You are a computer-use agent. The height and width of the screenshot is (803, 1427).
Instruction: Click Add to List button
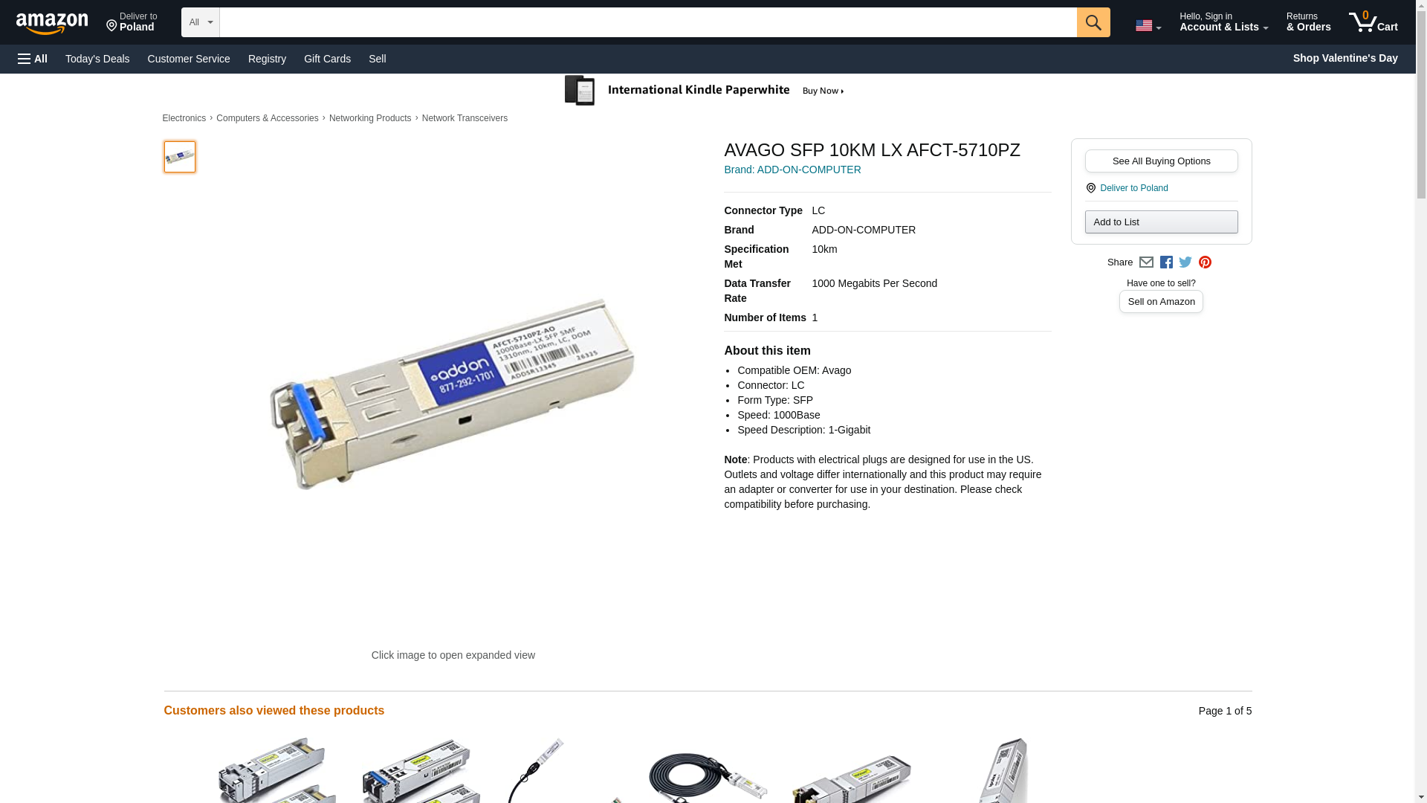[1161, 222]
